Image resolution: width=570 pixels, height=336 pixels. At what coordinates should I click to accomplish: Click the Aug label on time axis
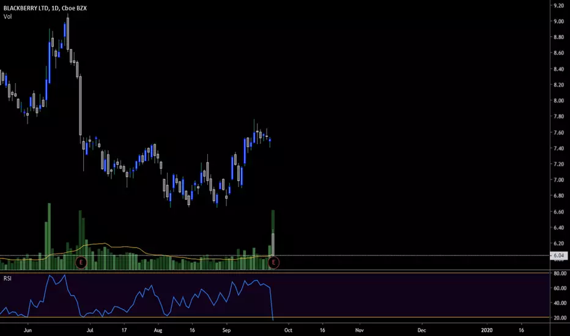158,330
